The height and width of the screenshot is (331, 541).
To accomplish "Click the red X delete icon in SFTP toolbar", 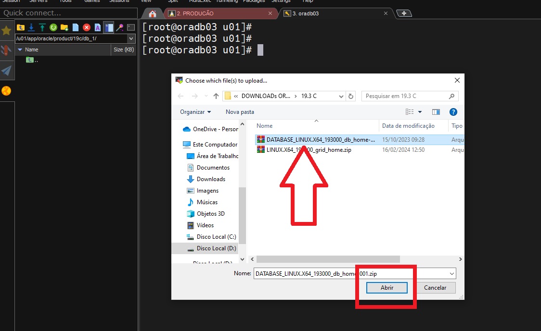I will (x=87, y=27).
